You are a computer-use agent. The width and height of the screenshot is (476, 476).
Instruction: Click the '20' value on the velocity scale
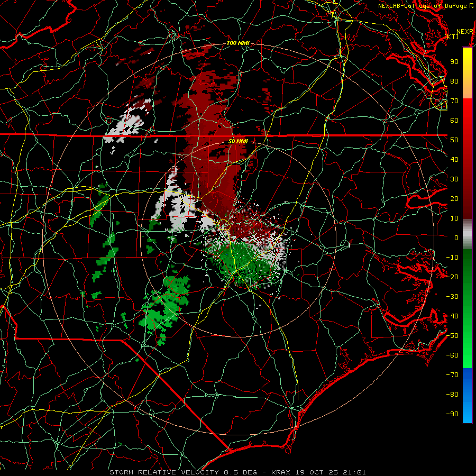[x=454, y=198]
